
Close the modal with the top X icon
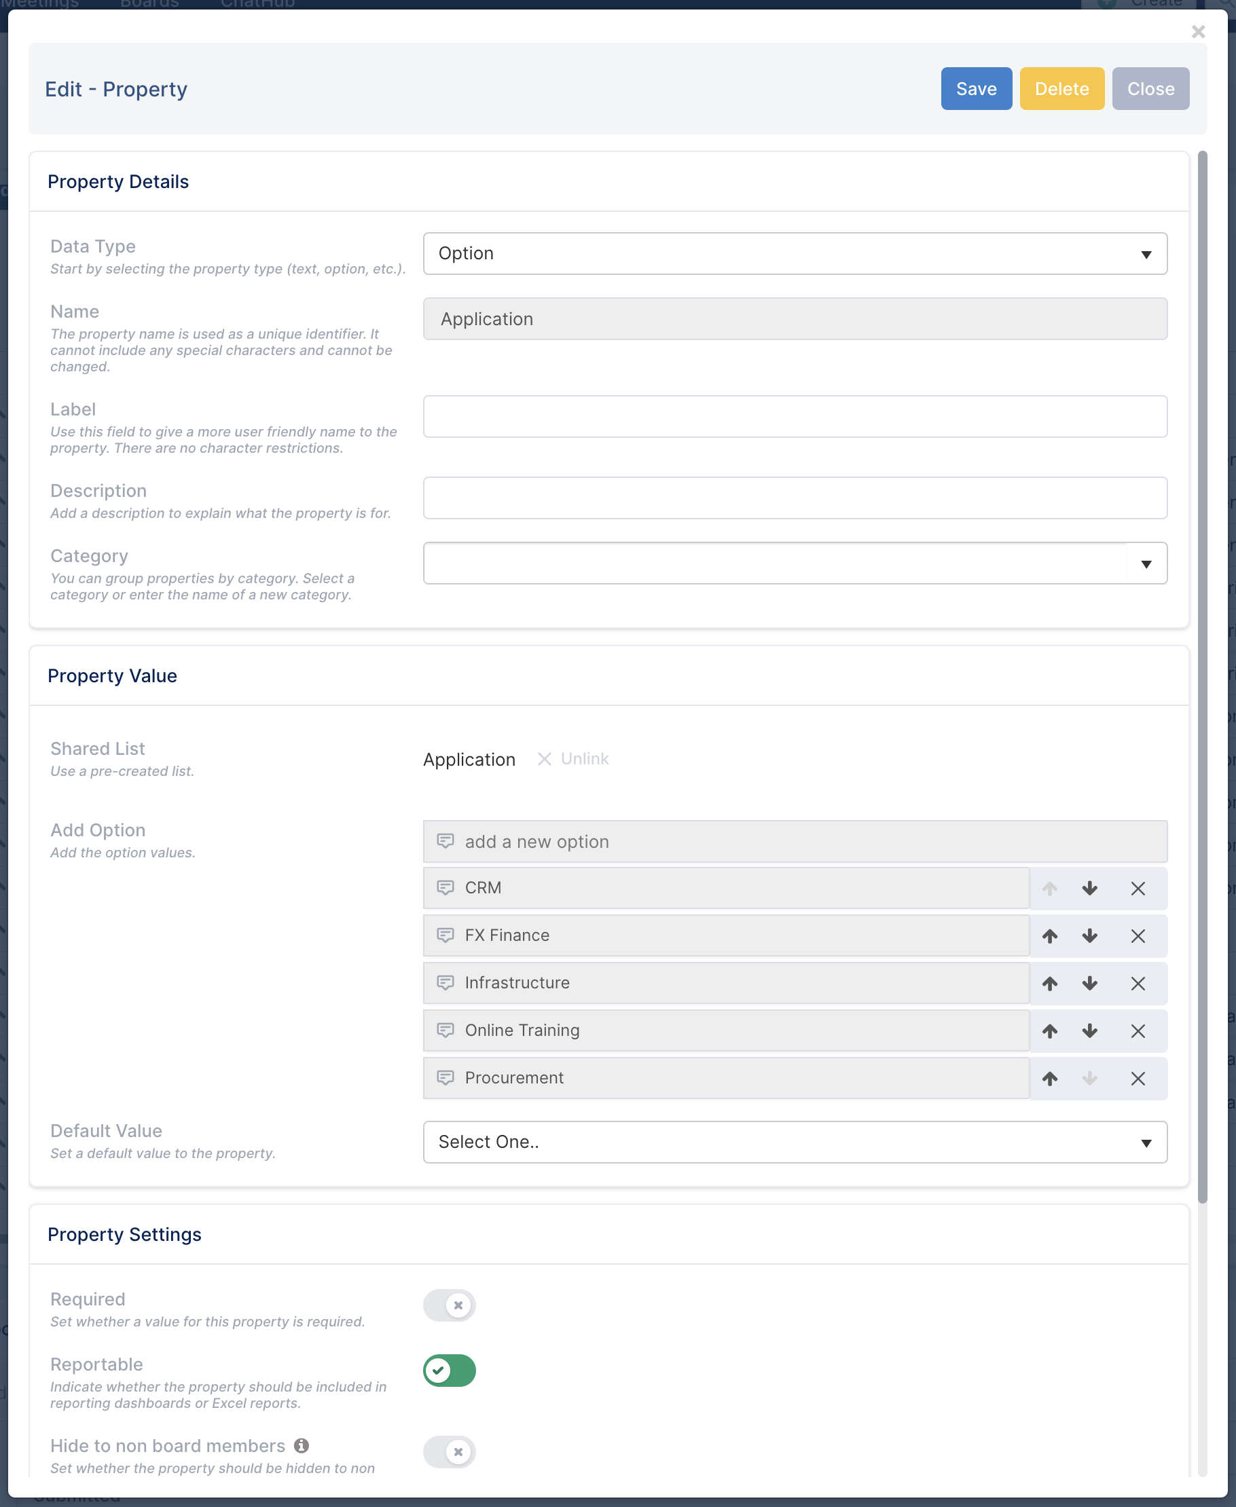[1198, 31]
